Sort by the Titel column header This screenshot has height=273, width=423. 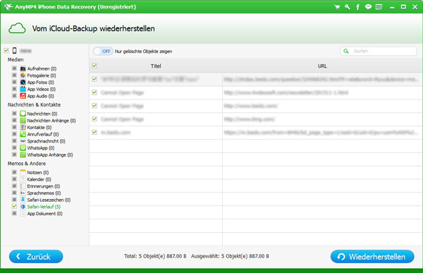pos(156,66)
